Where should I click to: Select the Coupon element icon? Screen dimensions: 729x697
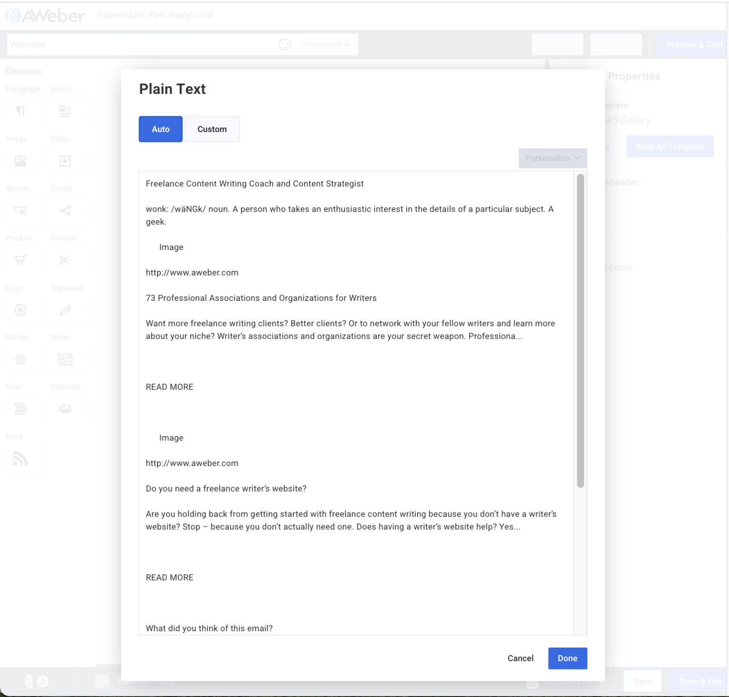[x=65, y=260]
